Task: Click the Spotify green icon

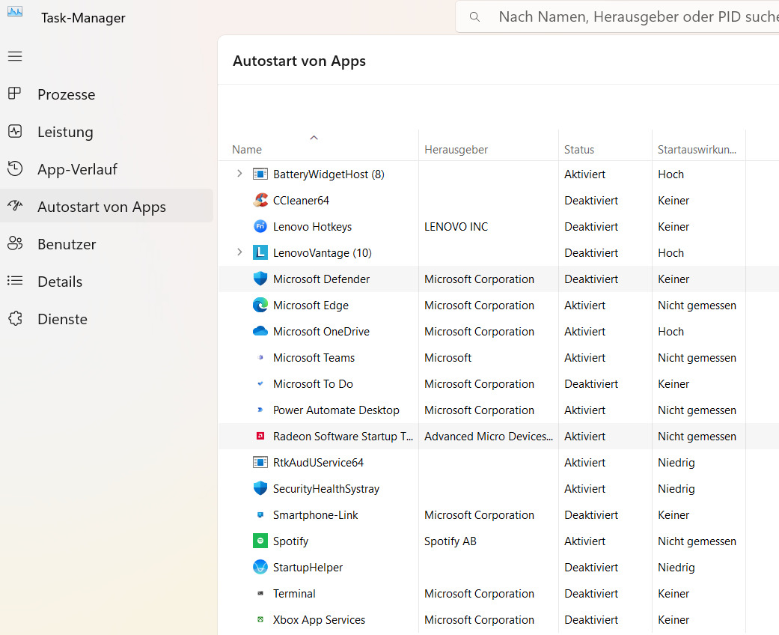Action: (260, 541)
